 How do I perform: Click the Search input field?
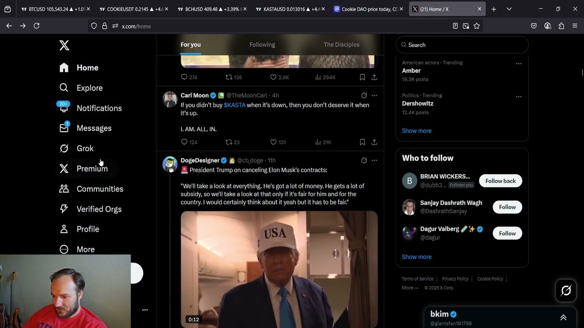pos(462,45)
